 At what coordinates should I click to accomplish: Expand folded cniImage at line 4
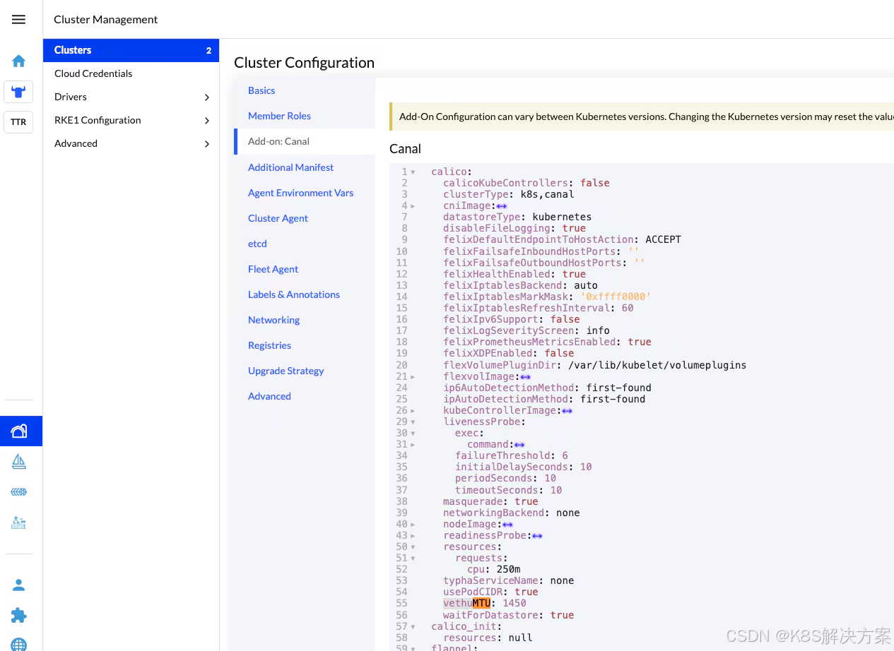[413, 206]
